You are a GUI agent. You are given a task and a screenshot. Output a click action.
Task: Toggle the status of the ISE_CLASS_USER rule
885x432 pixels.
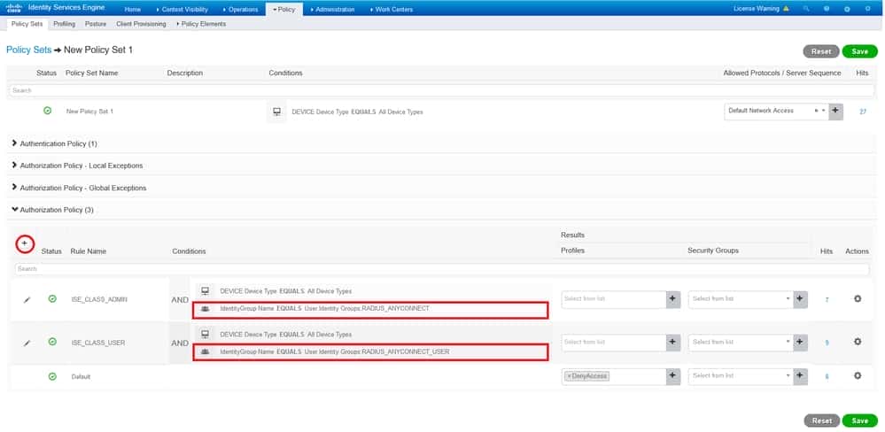click(x=52, y=342)
